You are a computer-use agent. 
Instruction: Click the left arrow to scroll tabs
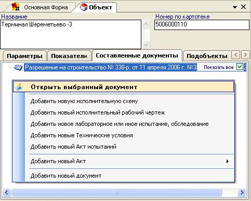click(x=235, y=55)
